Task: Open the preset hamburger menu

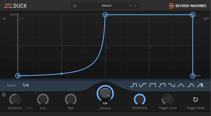Action: pos(75,6)
